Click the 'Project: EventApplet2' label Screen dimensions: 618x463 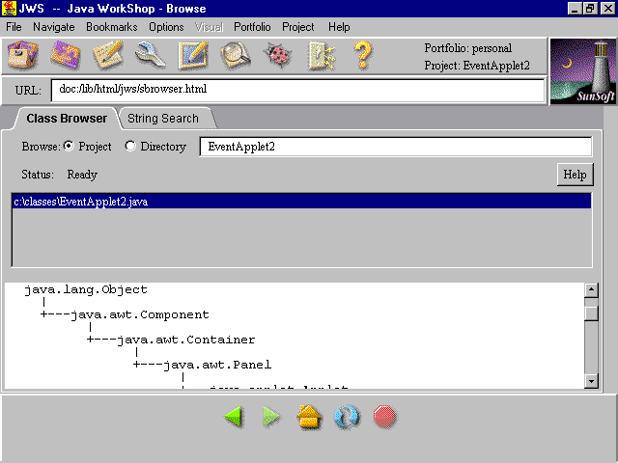coord(477,66)
